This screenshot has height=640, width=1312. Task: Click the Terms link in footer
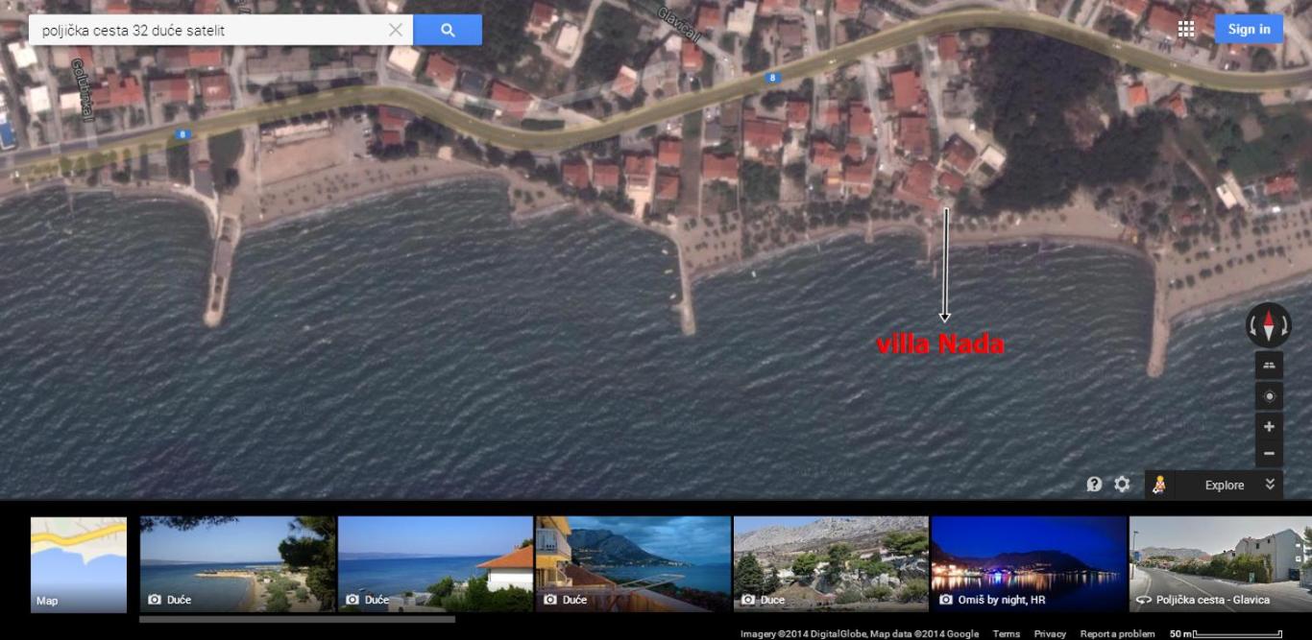pos(1006,633)
